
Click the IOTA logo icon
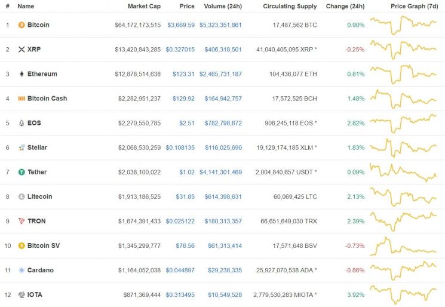click(22, 295)
